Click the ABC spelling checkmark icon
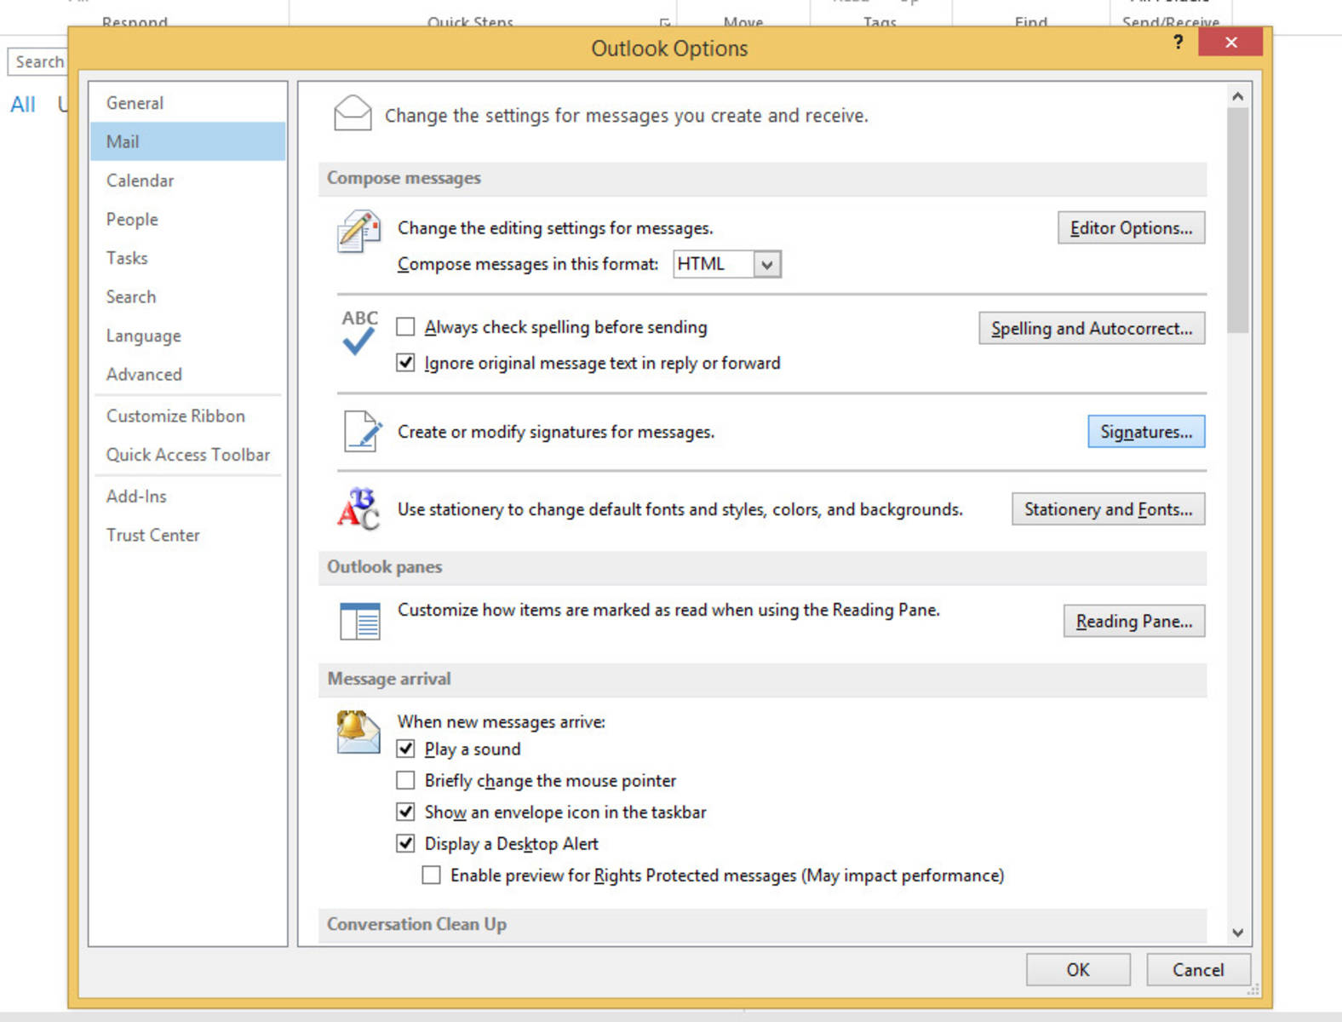1342x1022 pixels. [359, 332]
